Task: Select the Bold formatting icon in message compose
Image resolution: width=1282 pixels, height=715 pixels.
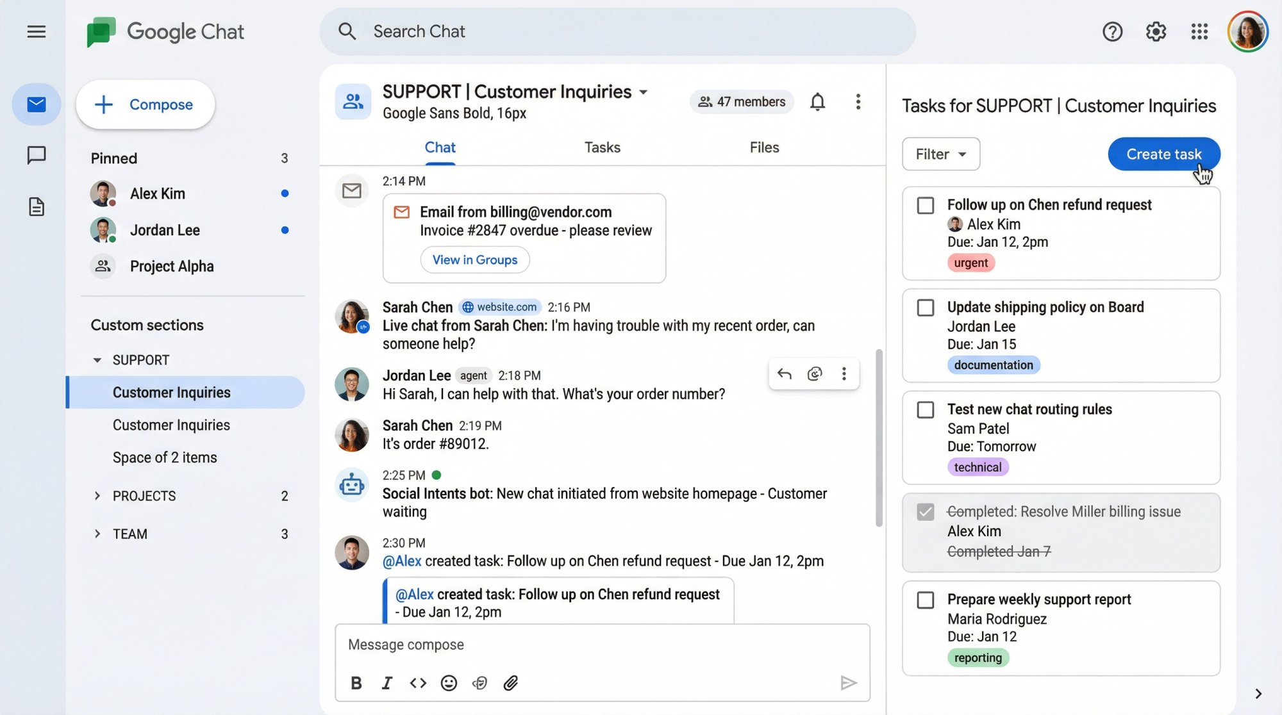Action: pos(356,683)
